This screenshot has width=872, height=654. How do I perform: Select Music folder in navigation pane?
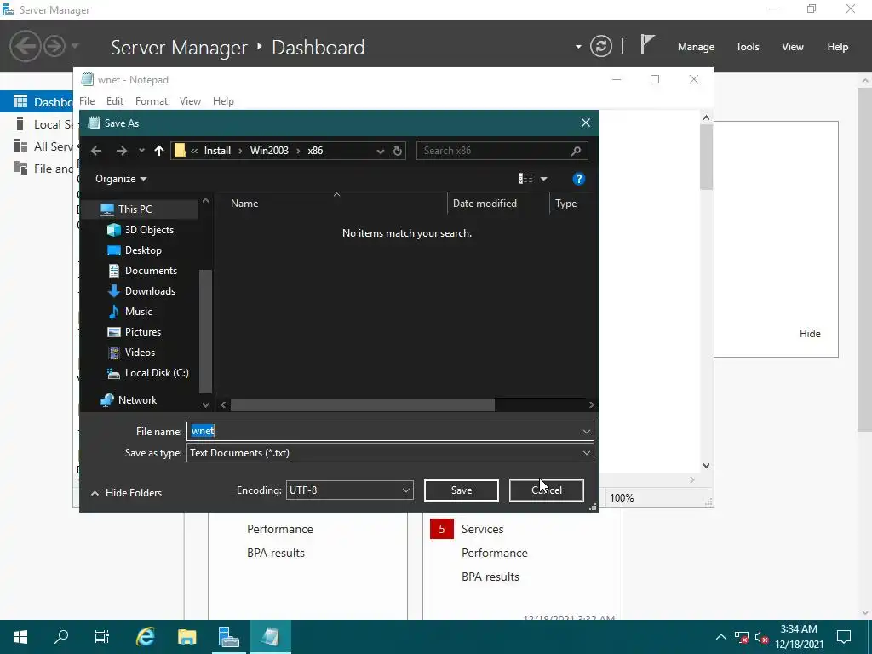[x=139, y=312]
